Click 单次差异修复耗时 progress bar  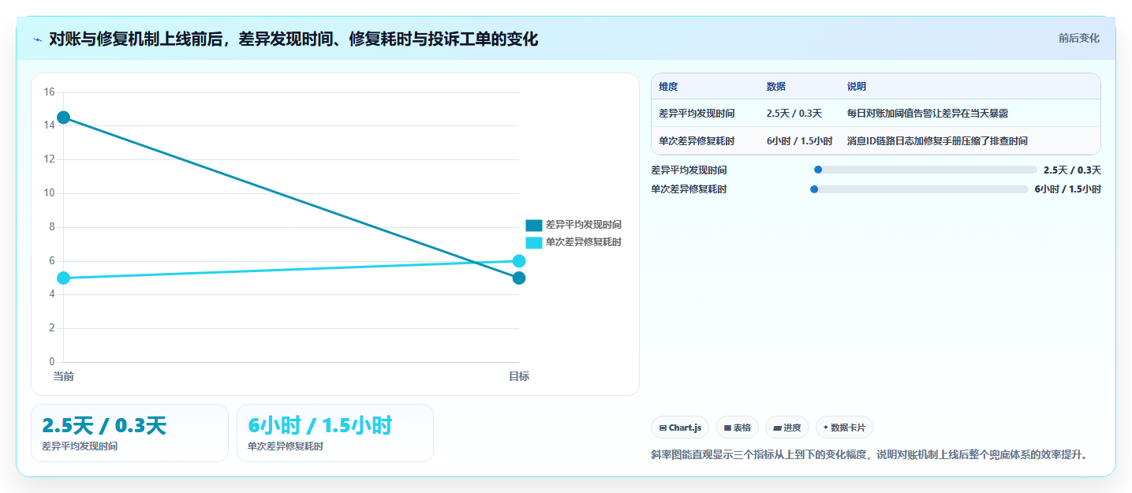point(919,189)
